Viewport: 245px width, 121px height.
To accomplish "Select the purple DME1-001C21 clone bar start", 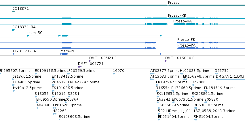I will pyautogui.click(x=79, y=67).
